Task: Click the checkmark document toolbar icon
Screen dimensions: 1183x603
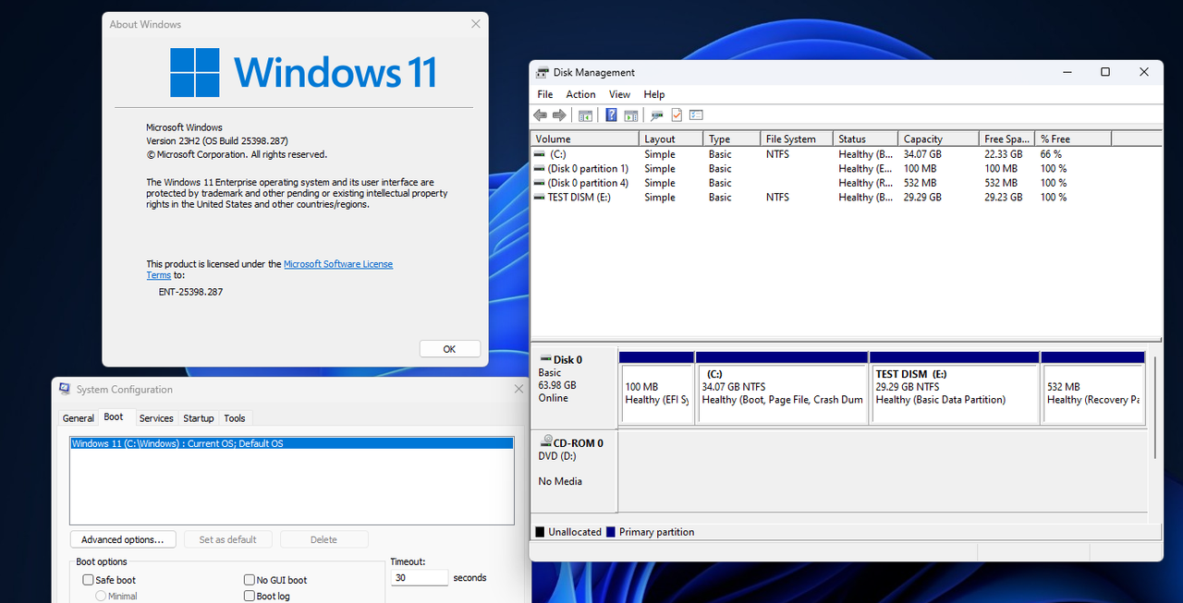Action: point(677,115)
